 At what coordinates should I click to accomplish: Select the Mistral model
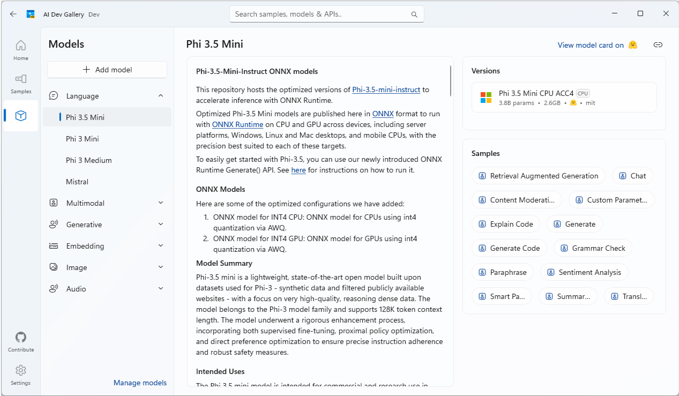pos(77,182)
